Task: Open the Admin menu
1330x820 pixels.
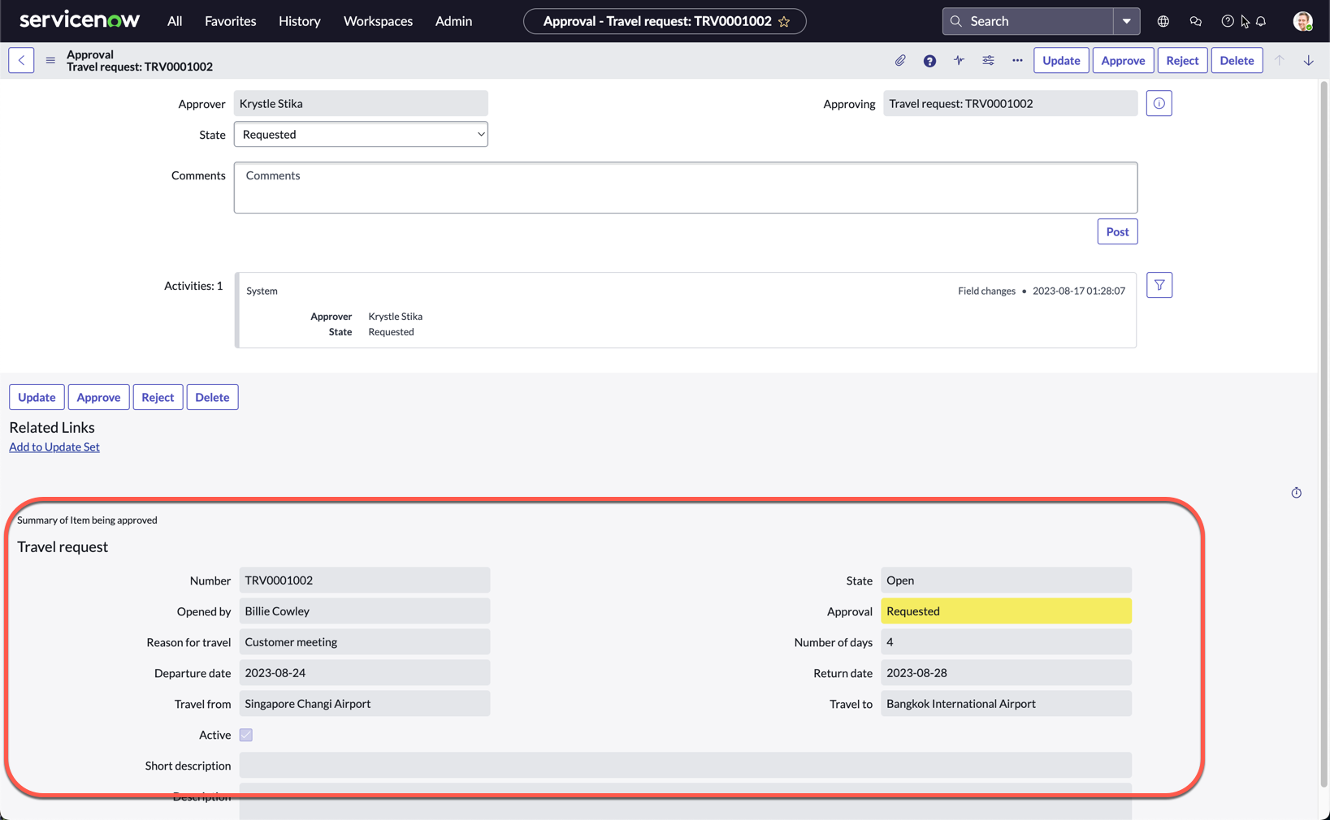Action: pos(453,21)
